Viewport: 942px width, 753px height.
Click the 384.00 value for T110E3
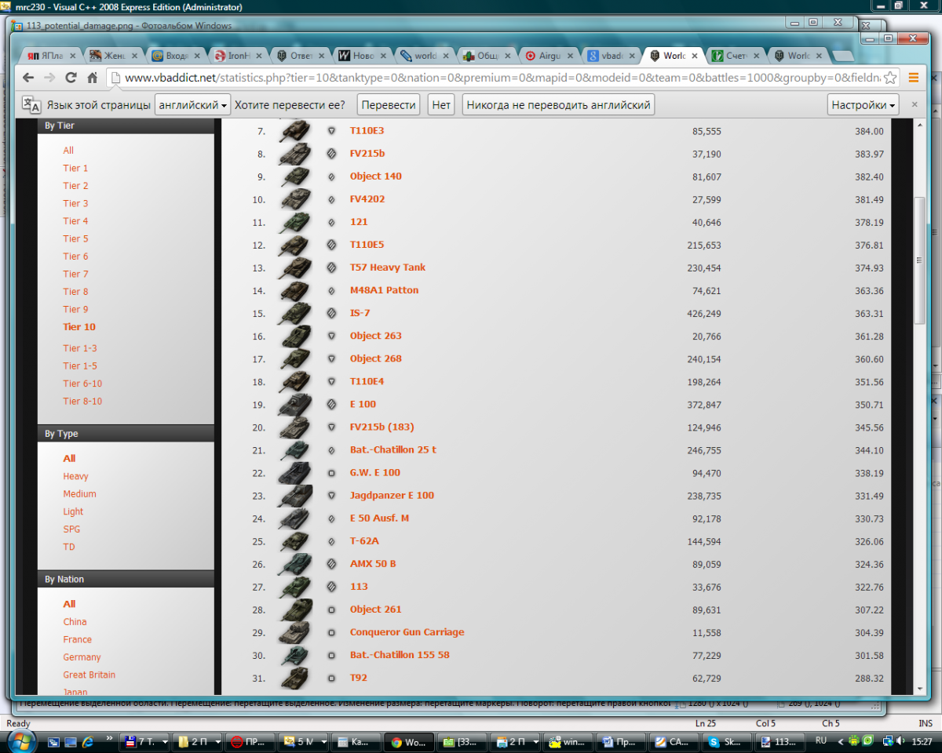(x=869, y=131)
